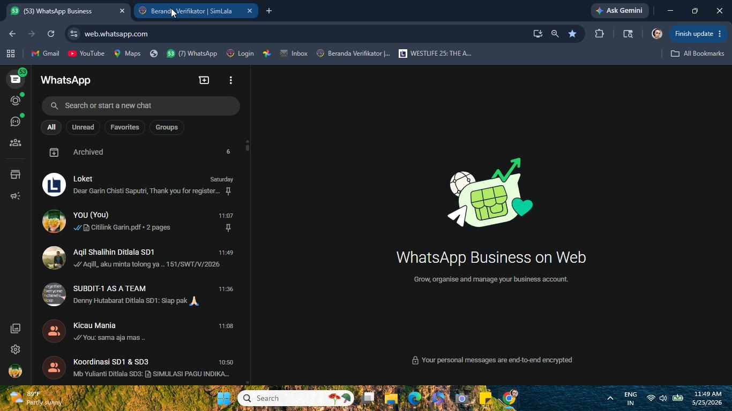
Task: Open the Catalog store icon in sidebar
Action: (16, 174)
